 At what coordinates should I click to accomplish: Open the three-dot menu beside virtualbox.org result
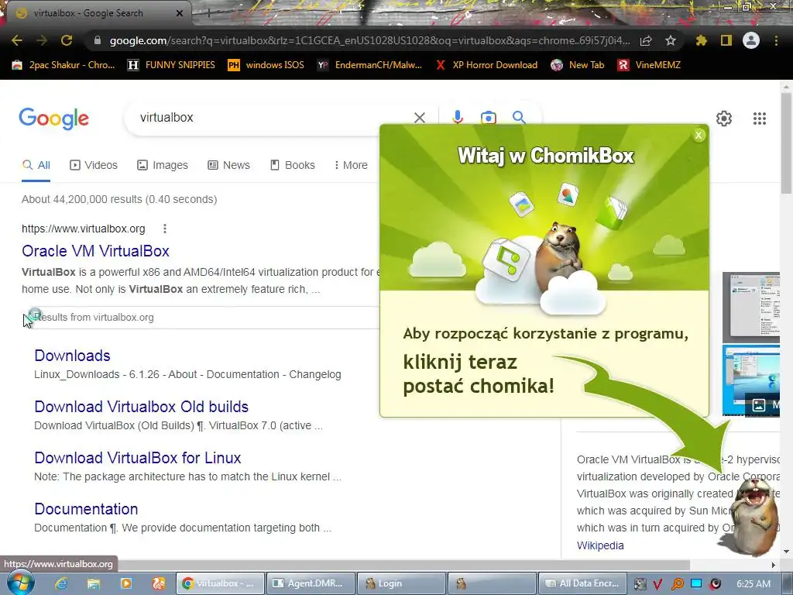click(x=164, y=229)
